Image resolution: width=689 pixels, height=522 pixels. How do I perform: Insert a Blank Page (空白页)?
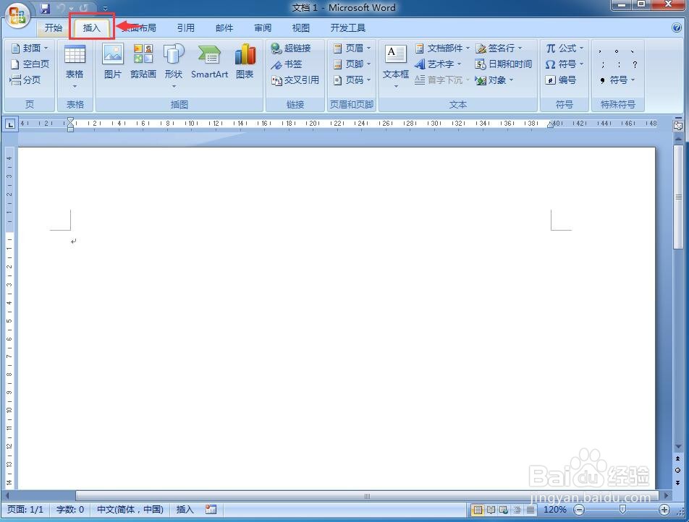pos(30,64)
